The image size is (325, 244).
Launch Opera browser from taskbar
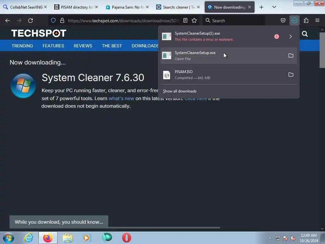click(x=126, y=238)
